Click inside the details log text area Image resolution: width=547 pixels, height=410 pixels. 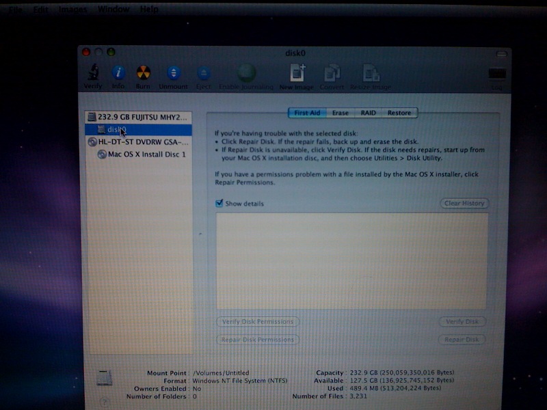pos(351,261)
